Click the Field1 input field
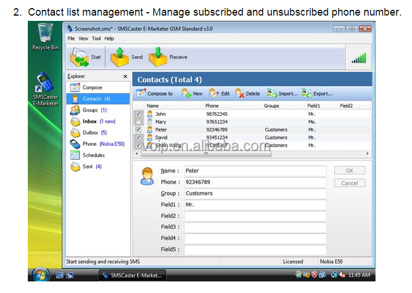This screenshot has height=293, width=412. click(255, 204)
